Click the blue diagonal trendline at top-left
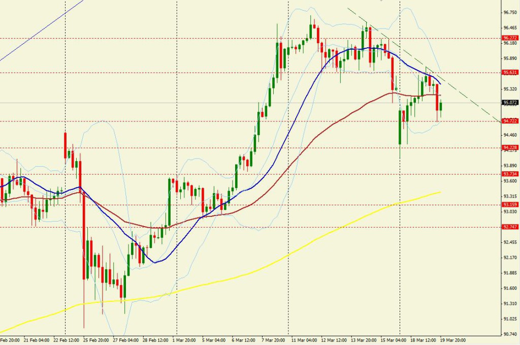 [41, 30]
